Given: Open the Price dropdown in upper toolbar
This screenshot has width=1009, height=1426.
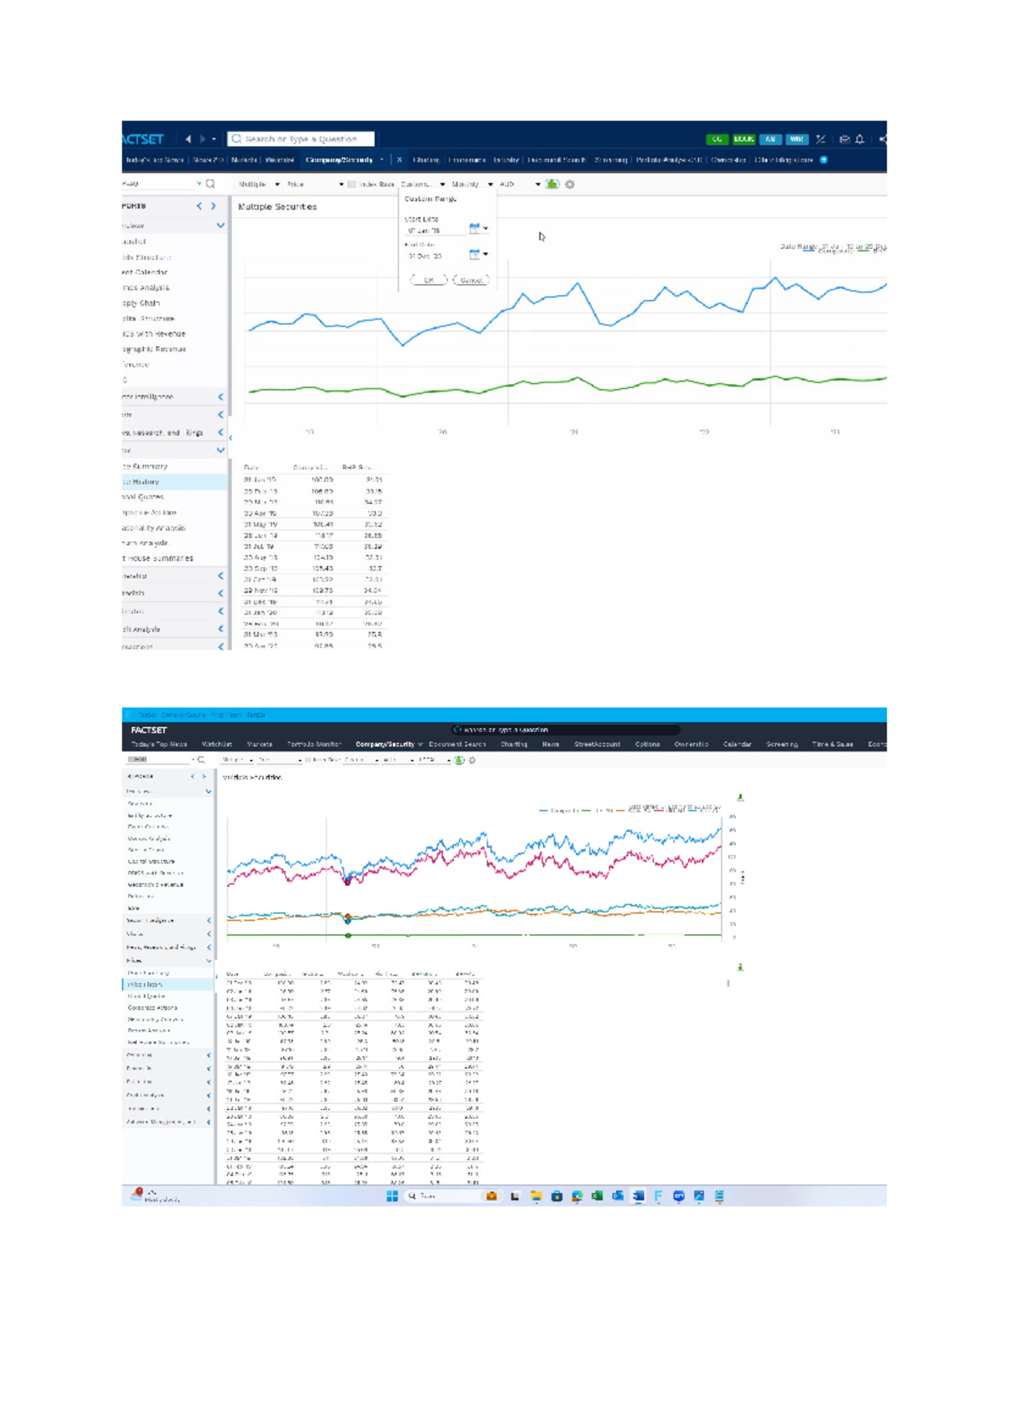Looking at the screenshot, I should [x=315, y=184].
